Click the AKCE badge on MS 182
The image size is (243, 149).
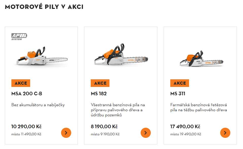[100, 83]
